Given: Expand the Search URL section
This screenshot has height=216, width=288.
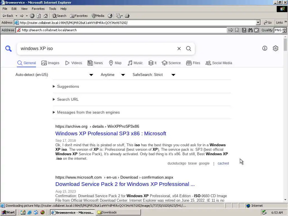Looking at the screenshot, I should pos(66,99).
